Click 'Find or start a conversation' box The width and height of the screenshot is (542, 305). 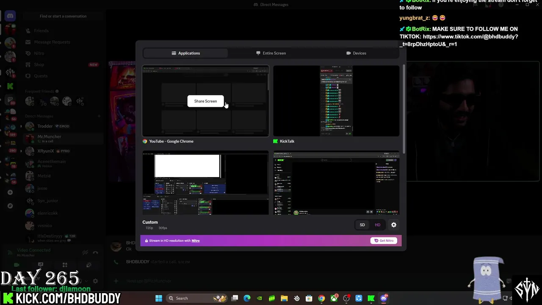point(63,16)
